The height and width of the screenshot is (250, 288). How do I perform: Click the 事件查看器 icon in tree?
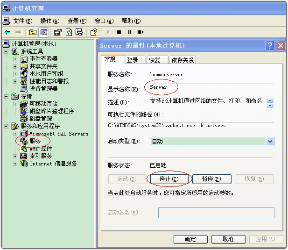click(x=24, y=59)
